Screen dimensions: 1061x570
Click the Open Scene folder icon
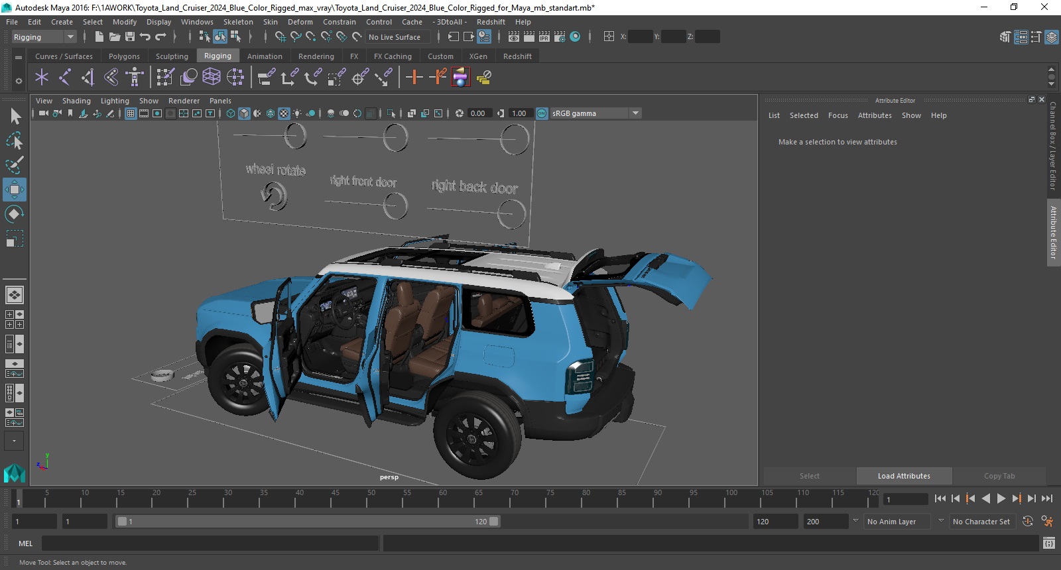coord(115,37)
